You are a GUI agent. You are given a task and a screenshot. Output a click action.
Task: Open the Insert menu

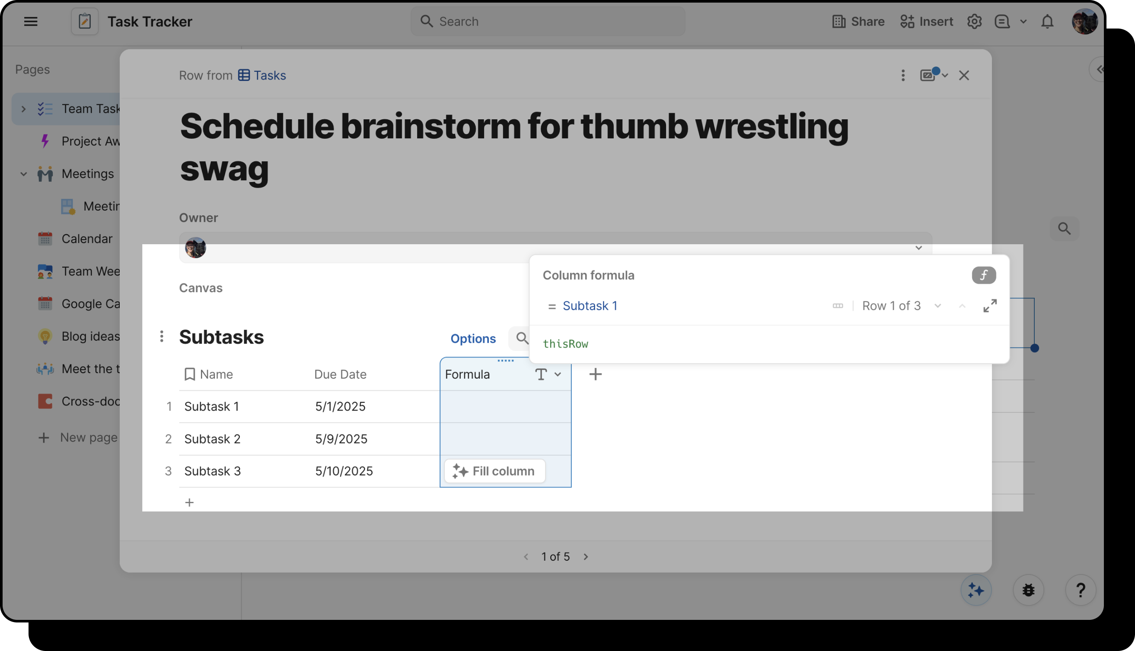point(926,22)
